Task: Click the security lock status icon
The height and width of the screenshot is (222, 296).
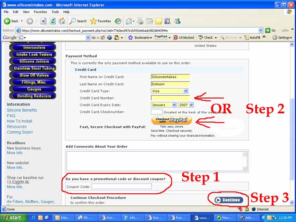Action: (x=247, y=209)
